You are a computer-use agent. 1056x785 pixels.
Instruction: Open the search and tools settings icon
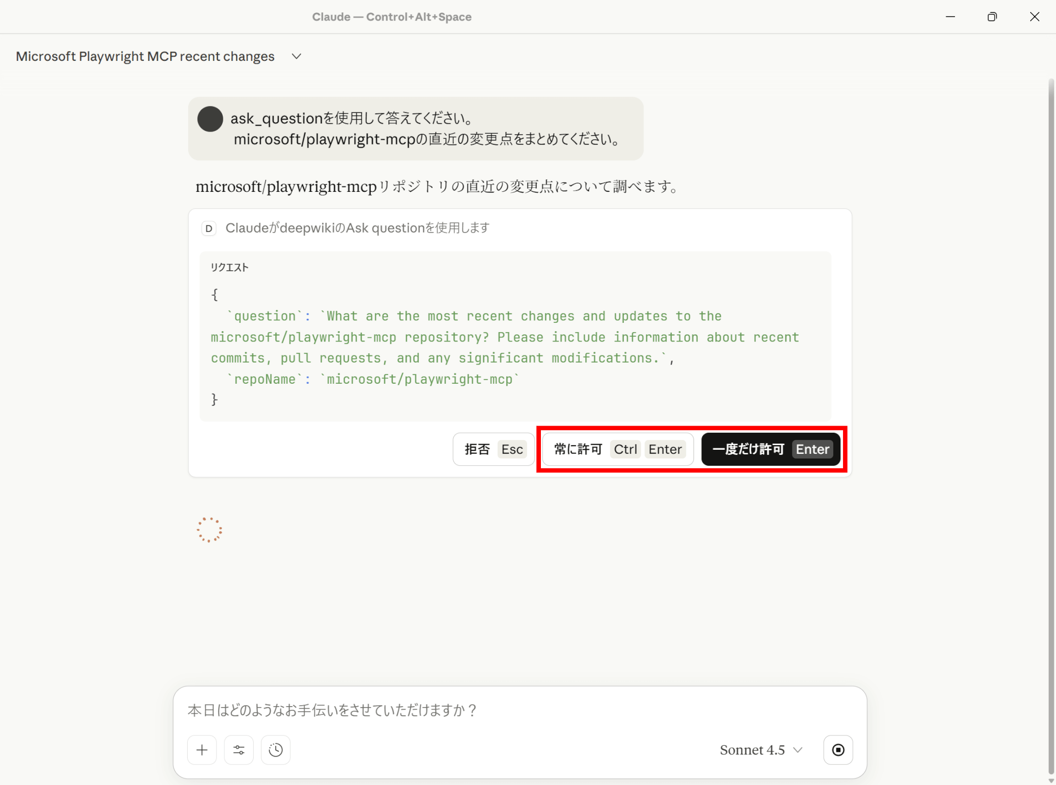239,750
